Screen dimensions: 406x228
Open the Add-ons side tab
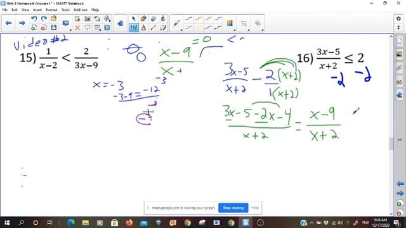point(399,95)
